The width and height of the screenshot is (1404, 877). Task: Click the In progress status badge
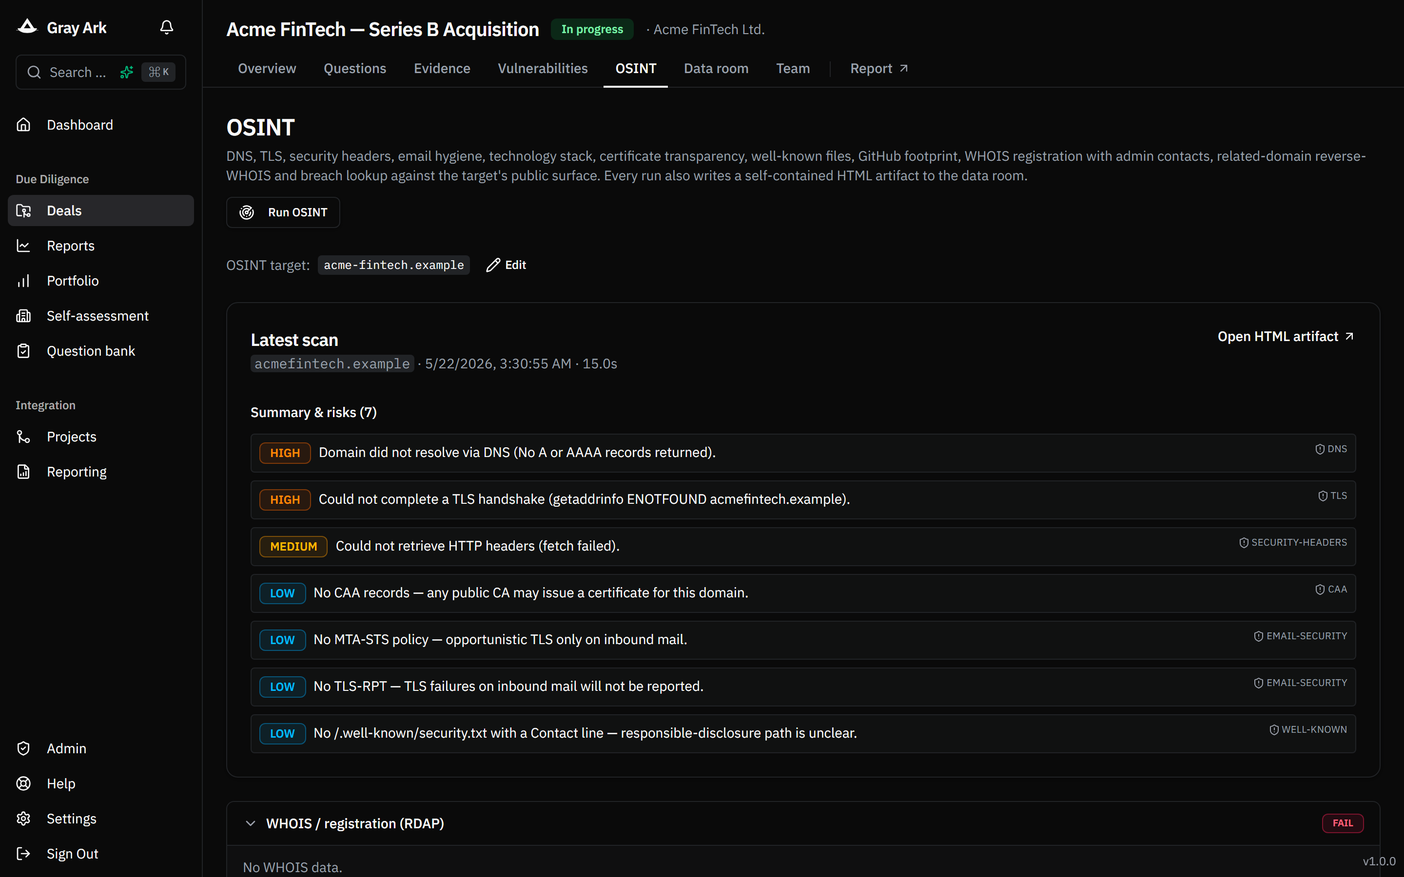(x=592, y=29)
